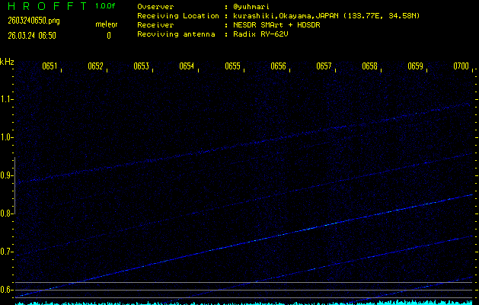Select the 0657 time tick label
The image size is (479, 305).
click(324, 66)
